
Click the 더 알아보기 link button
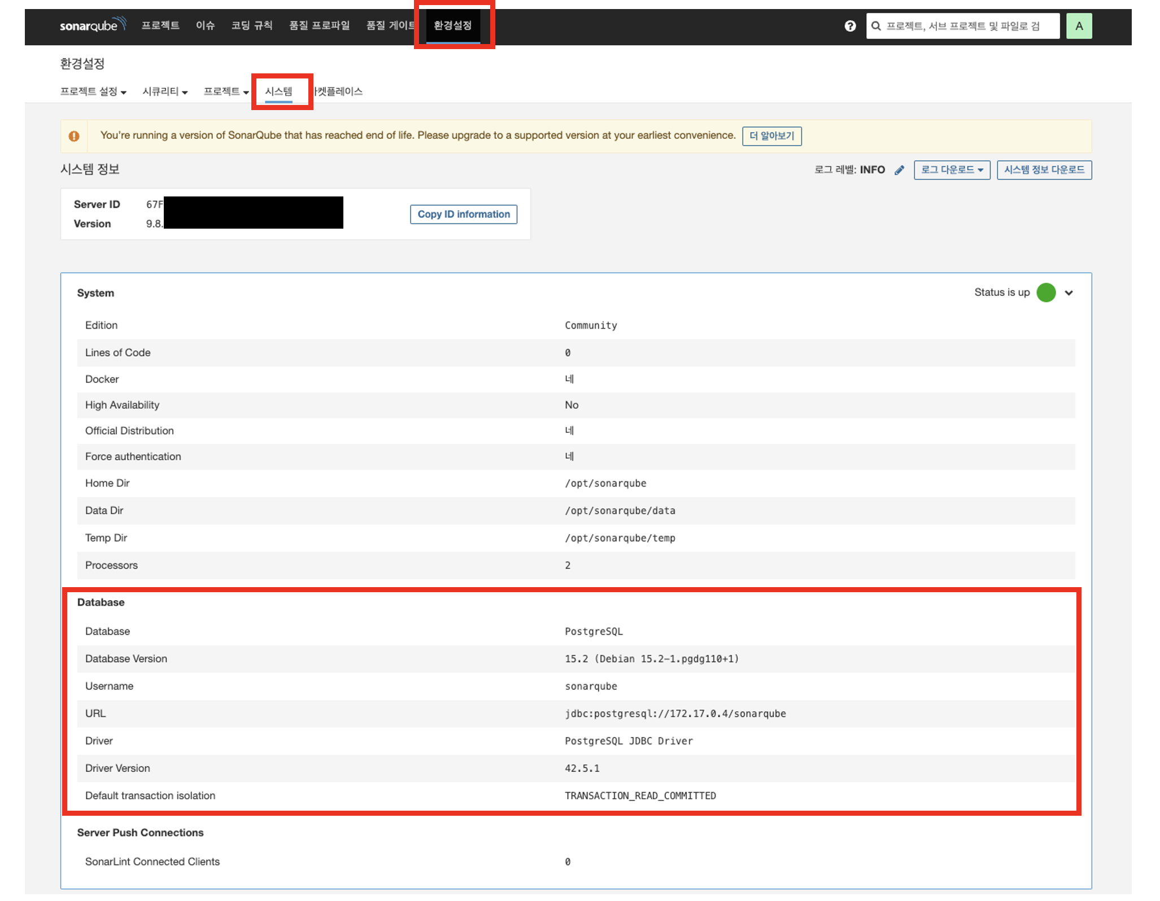click(771, 136)
